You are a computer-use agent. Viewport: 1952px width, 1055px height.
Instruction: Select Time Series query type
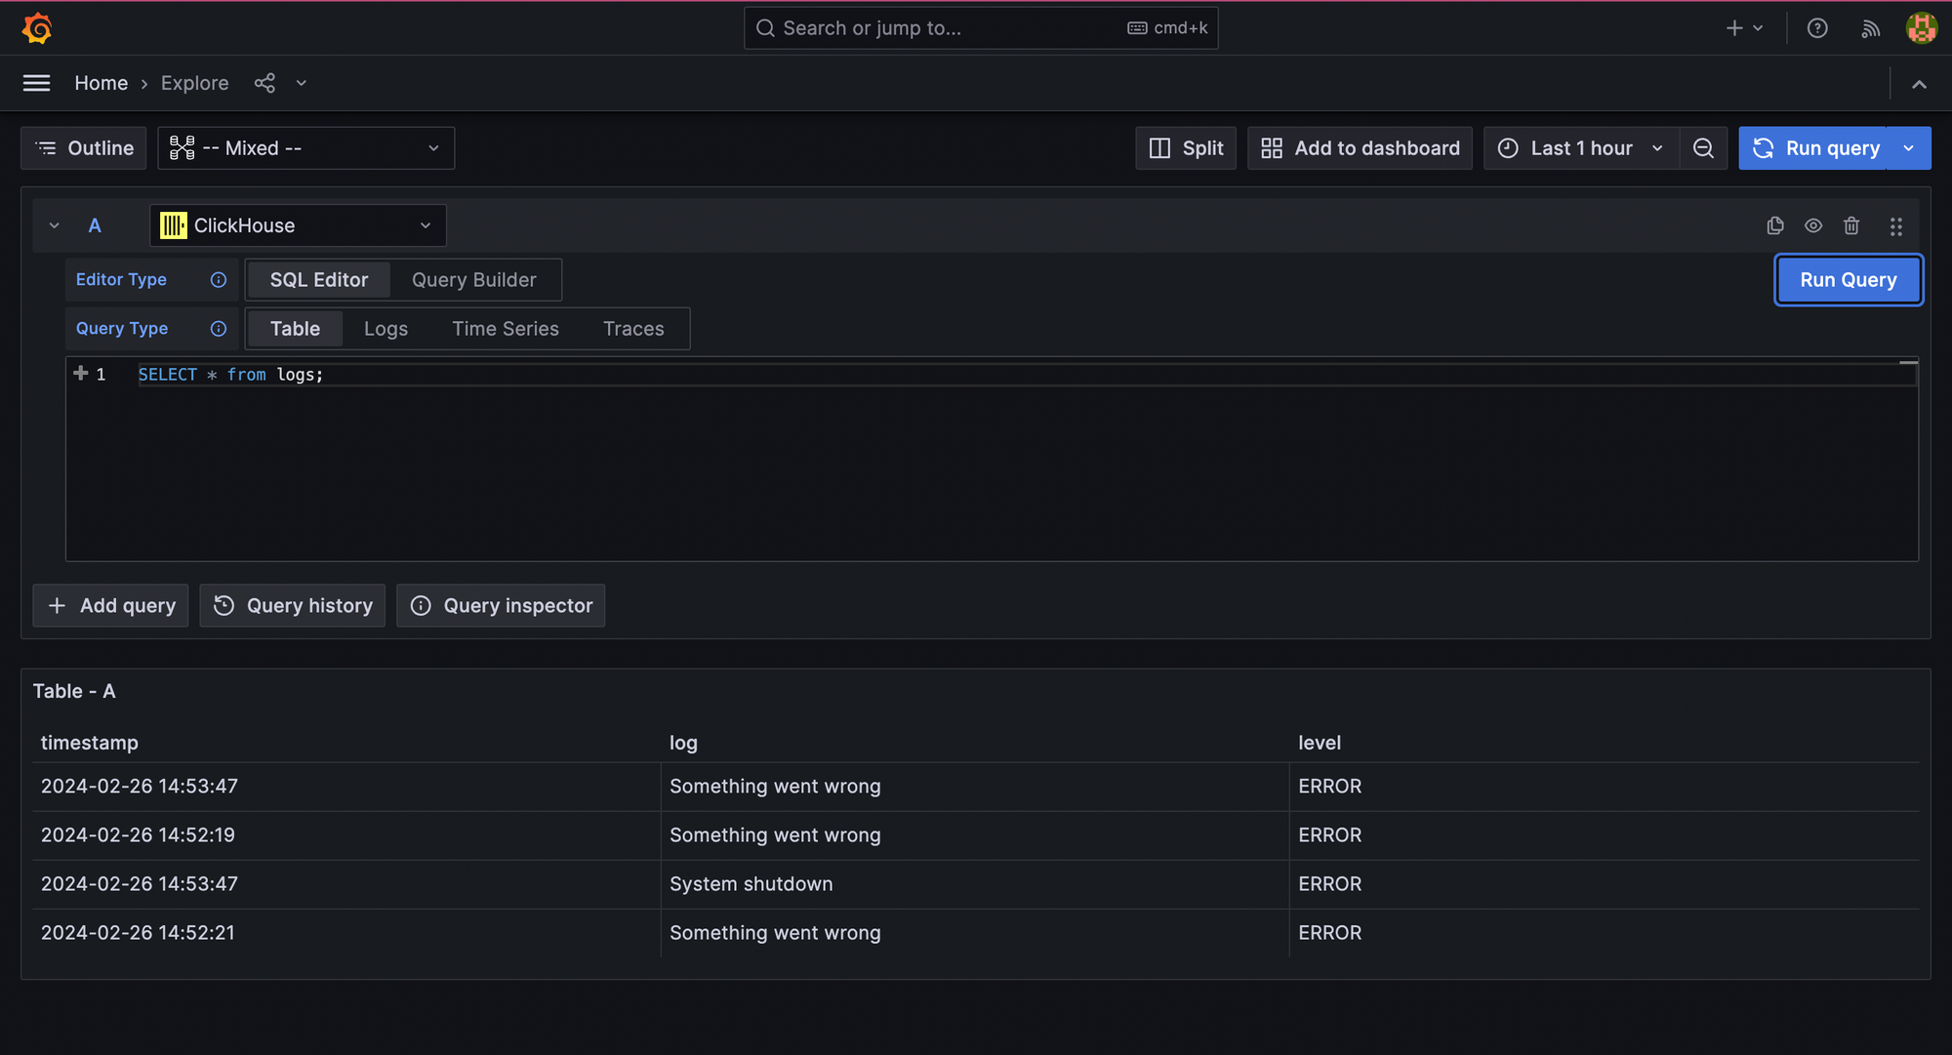coord(505,329)
